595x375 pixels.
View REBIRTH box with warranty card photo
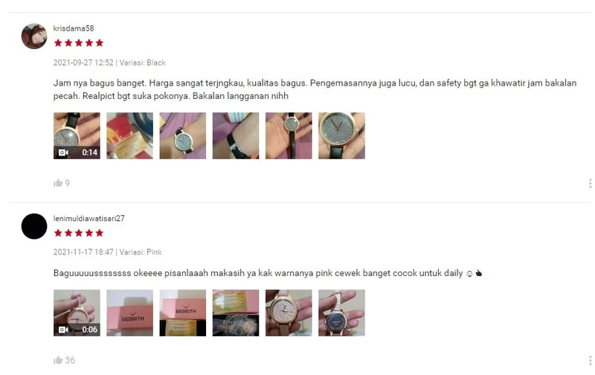pyautogui.click(x=182, y=312)
